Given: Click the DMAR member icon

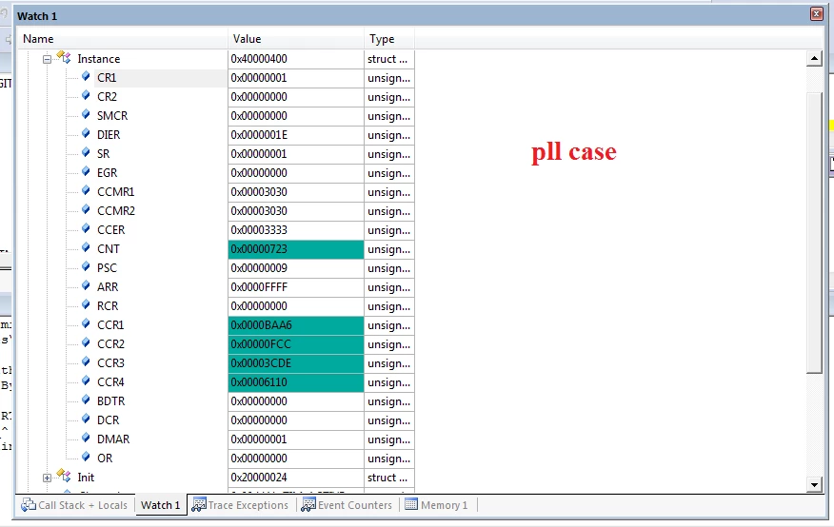Looking at the screenshot, I should click(x=86, y=438).
